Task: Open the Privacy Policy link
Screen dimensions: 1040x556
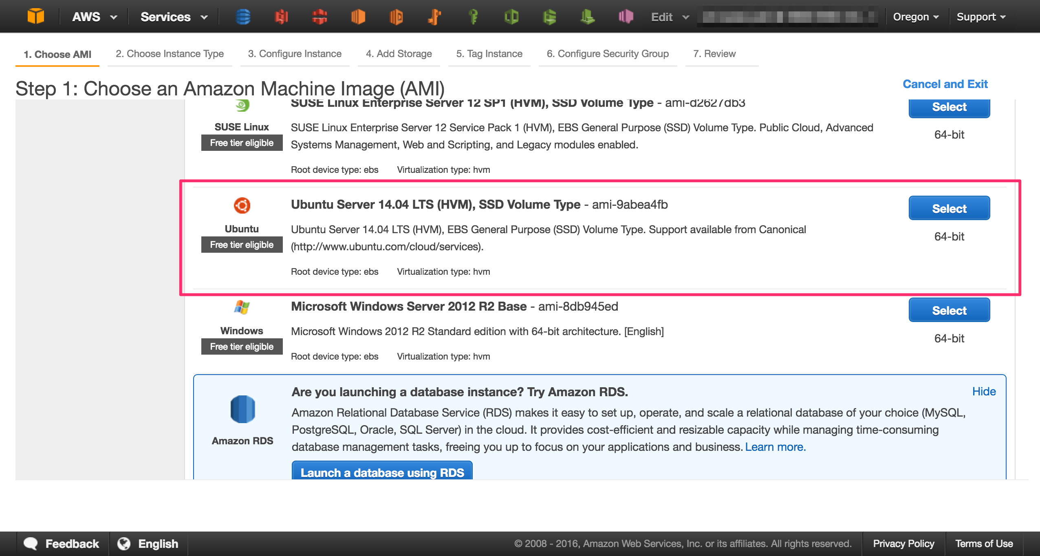Action: point(903,543)
